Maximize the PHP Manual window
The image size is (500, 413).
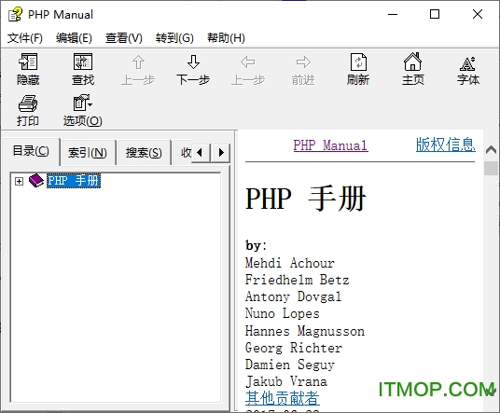click(435, 14)
